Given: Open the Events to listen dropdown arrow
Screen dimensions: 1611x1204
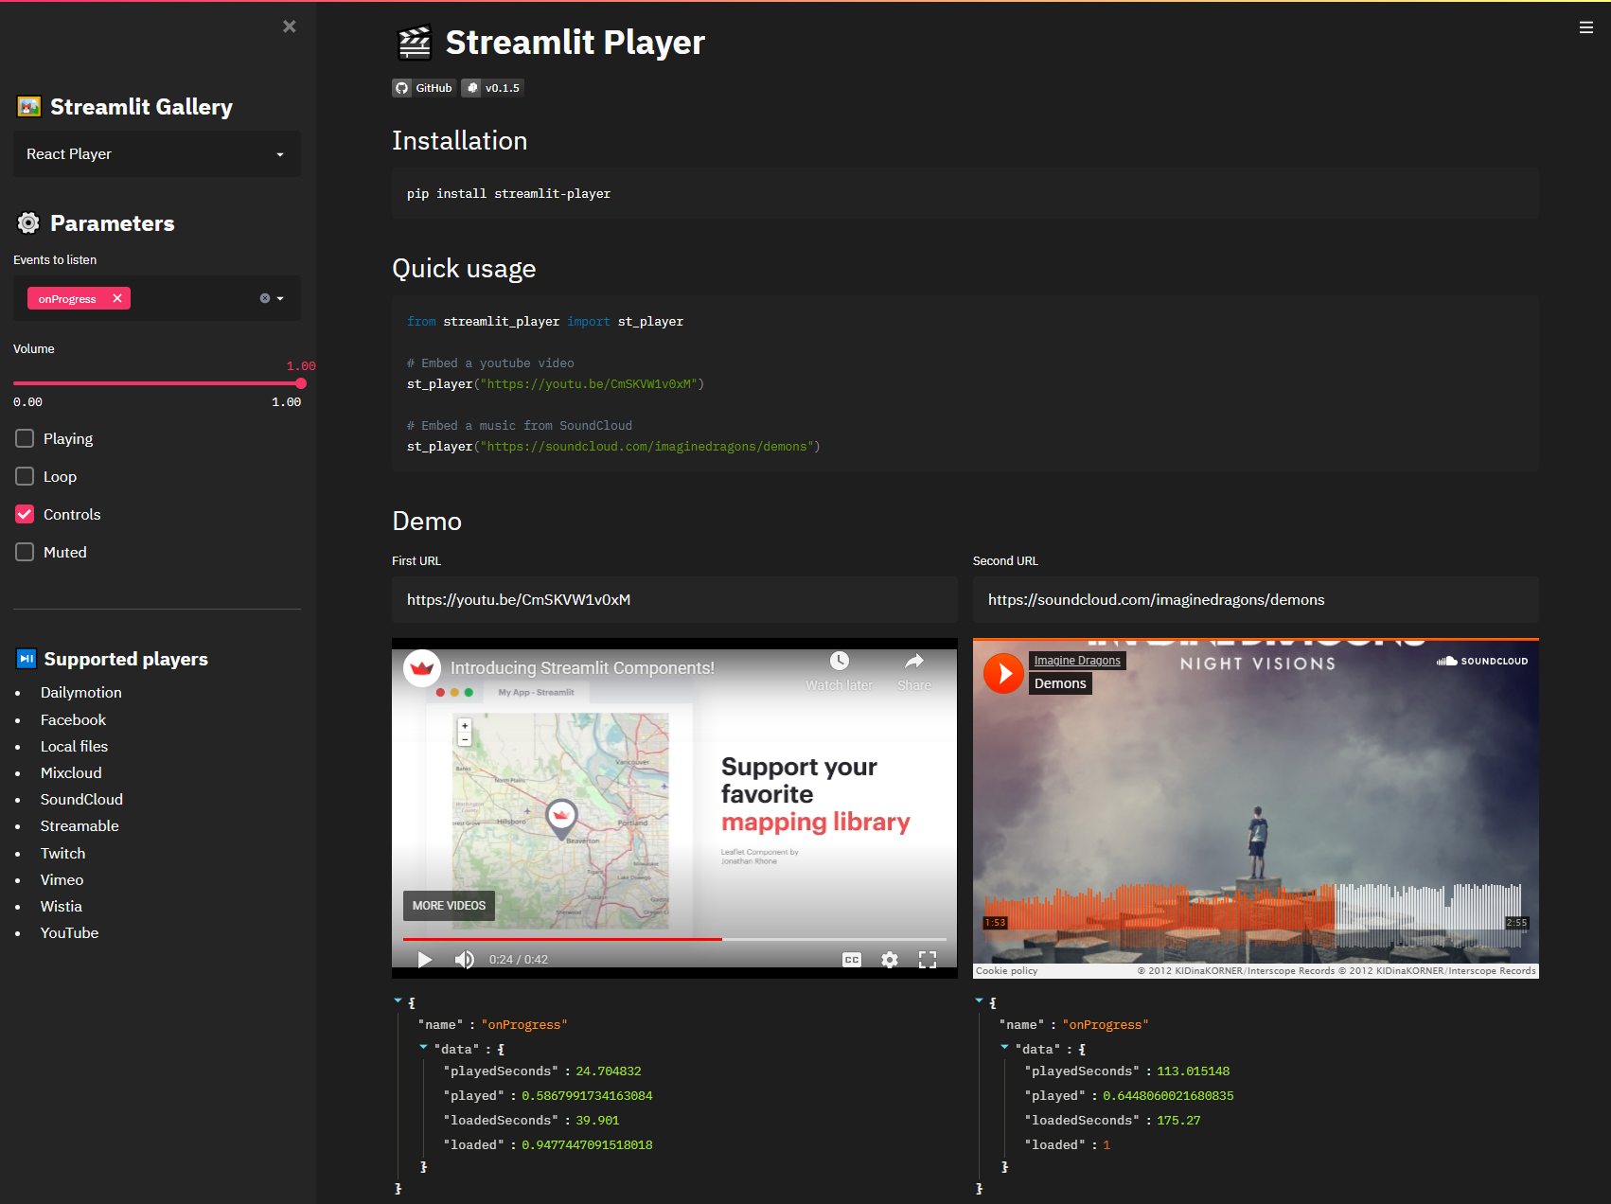Looking at the screenshot, I should [280, 298].
